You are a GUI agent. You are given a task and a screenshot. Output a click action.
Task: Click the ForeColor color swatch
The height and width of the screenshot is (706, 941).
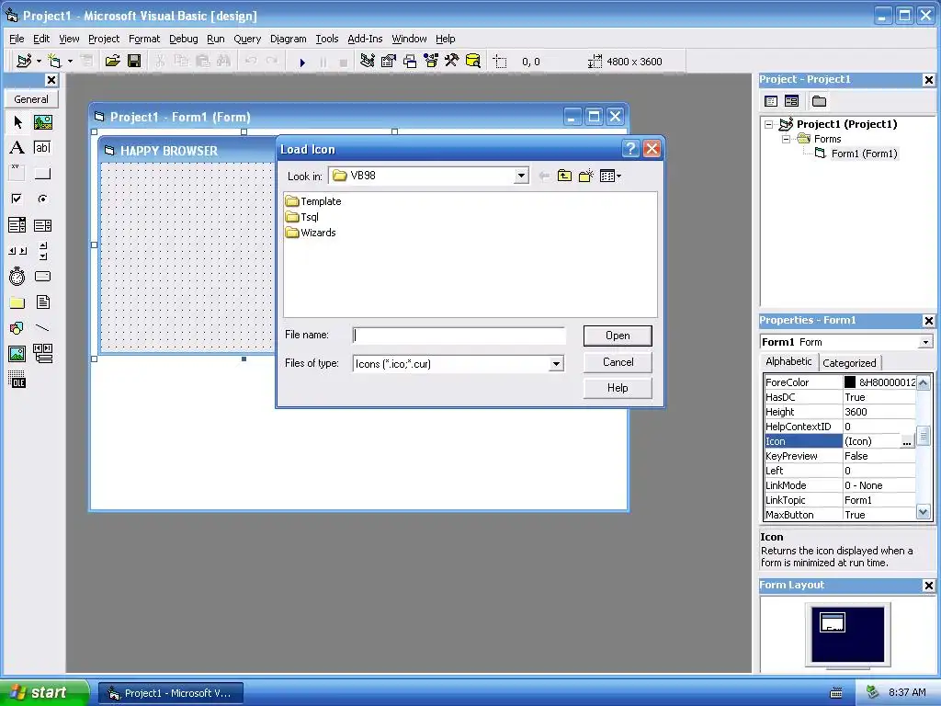coord(850,382)
